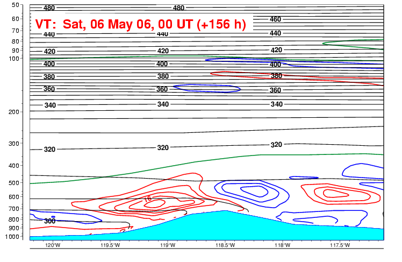Click the 119.5°W longitude axis label
Viewport: 402px width, 262px height.
(110, 245)
